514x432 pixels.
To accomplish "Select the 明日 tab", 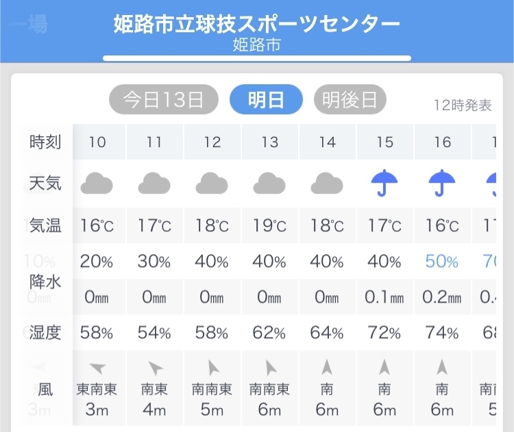I will coord(266,99).
